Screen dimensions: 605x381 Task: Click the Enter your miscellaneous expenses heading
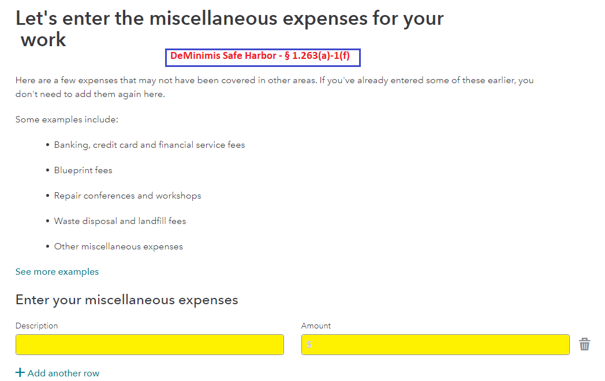pyautogui.click(x=126, y=300)
